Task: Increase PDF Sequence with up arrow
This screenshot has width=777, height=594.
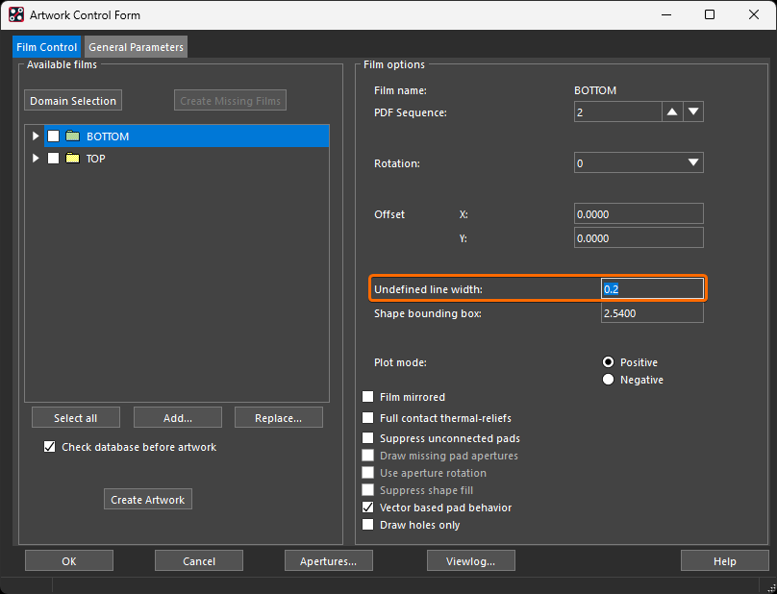Action: (672, 112)
